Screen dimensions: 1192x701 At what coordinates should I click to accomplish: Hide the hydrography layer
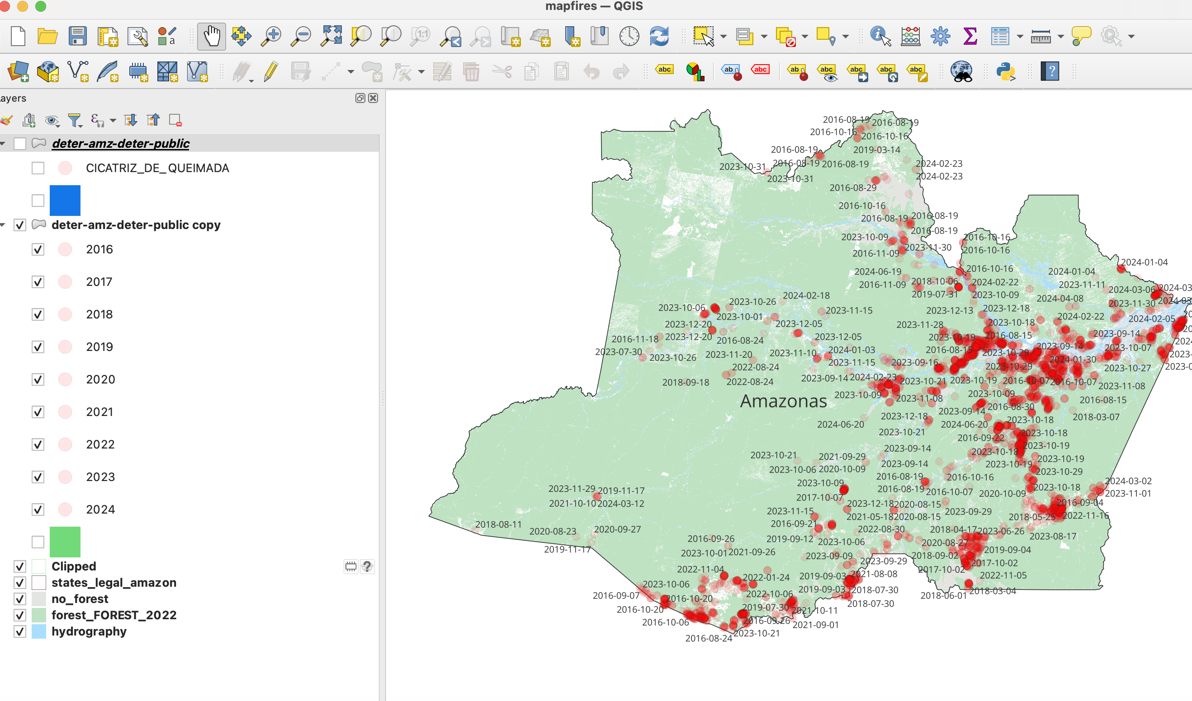tap(20, 631)
